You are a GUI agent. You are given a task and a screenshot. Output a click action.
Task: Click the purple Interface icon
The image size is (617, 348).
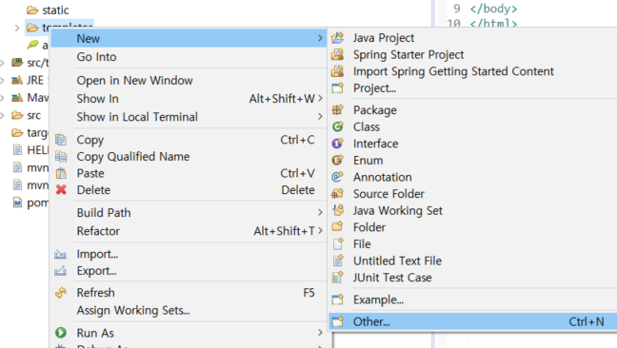[338, 144]
